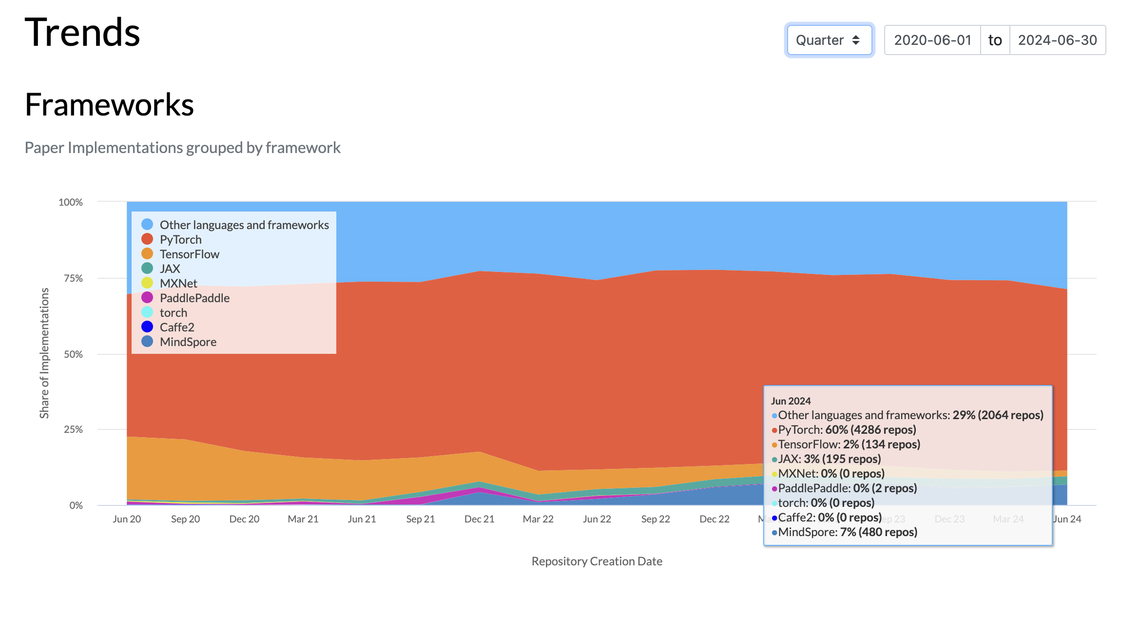Click Other languages and frameworks legend dot
Viewport: 1121px width, 618px height.
click(147, 225)
